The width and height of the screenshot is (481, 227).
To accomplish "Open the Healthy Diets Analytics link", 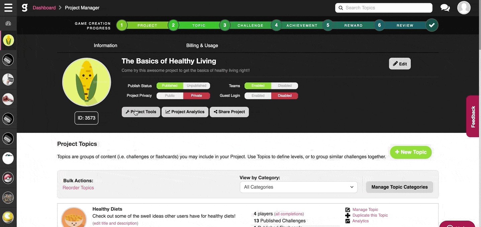I will click(361, 221).
